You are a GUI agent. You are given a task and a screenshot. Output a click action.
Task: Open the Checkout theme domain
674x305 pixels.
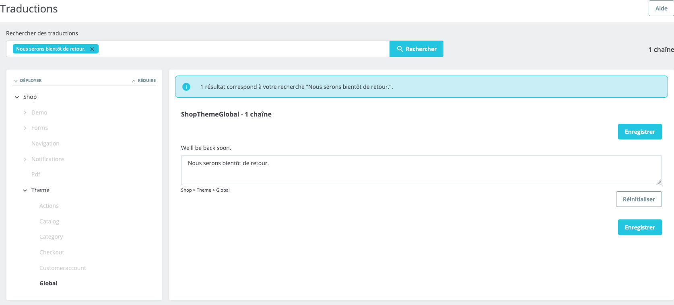(52, 252)
